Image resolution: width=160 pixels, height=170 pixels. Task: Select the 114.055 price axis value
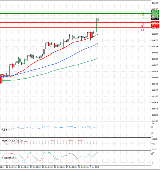[x=155, y=65]
